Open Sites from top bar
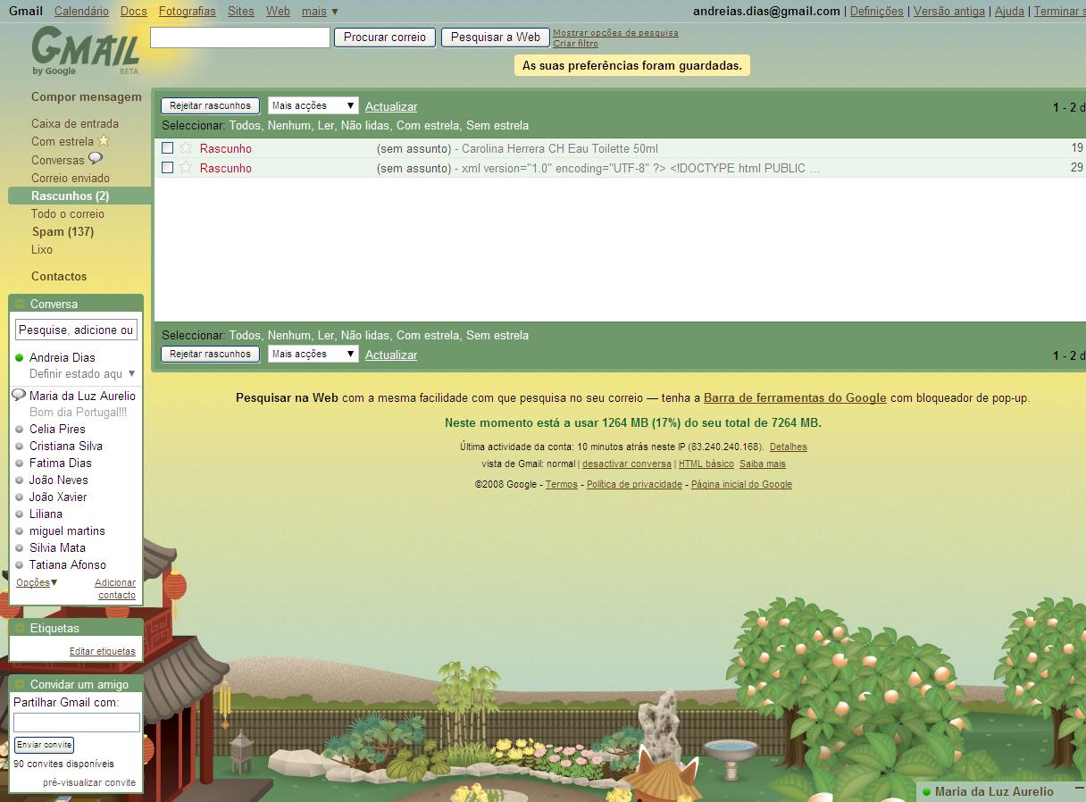This screenshot has height=802, width=1086. pos(241,12)
